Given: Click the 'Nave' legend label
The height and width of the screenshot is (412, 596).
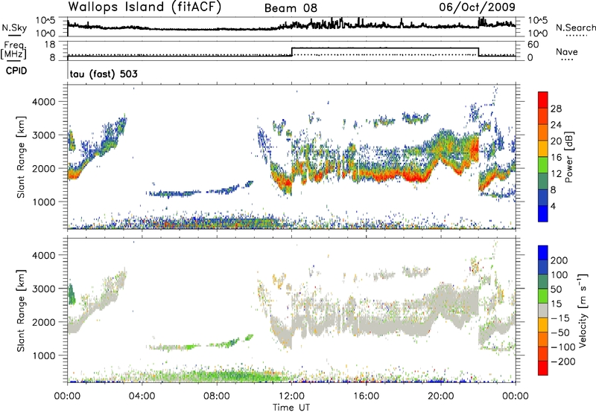Looking at the screenshot, I should (x=567, y=51).
